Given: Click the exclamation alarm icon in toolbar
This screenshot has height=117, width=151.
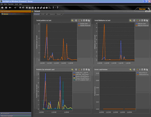Looking at the screenshot, I should click(53, 8).
